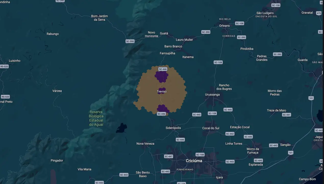Screen dimensions: 324x184
Task: Click the Pedras Grandes label
Action: pyautogui.click(x=262, y=58)
